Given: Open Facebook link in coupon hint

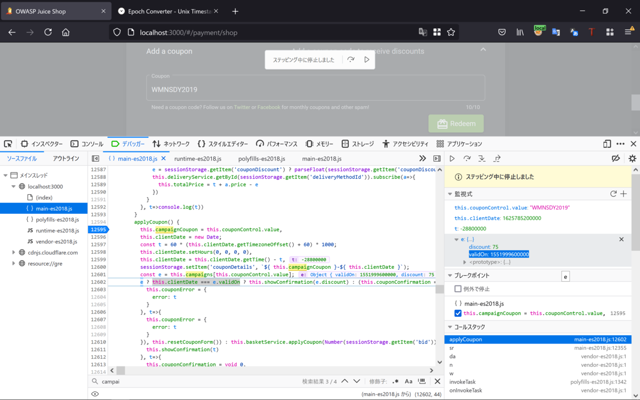Looking at the screenshot, I should pos(269,107).
